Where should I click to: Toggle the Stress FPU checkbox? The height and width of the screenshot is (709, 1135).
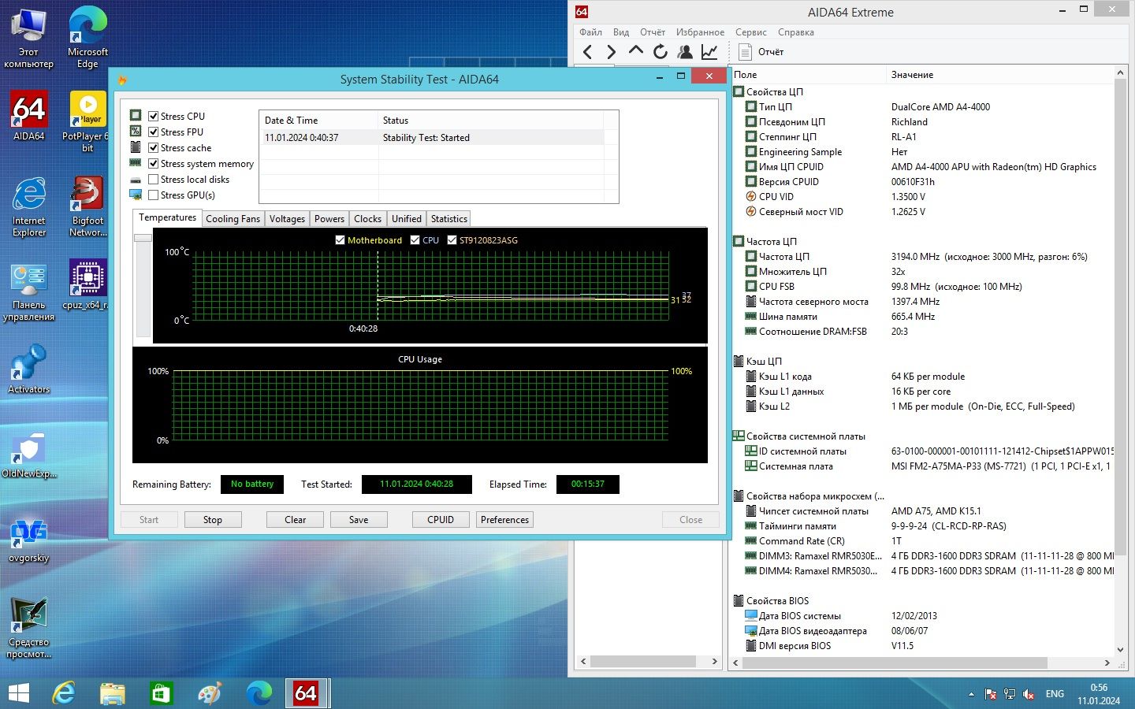pos(154,132)
